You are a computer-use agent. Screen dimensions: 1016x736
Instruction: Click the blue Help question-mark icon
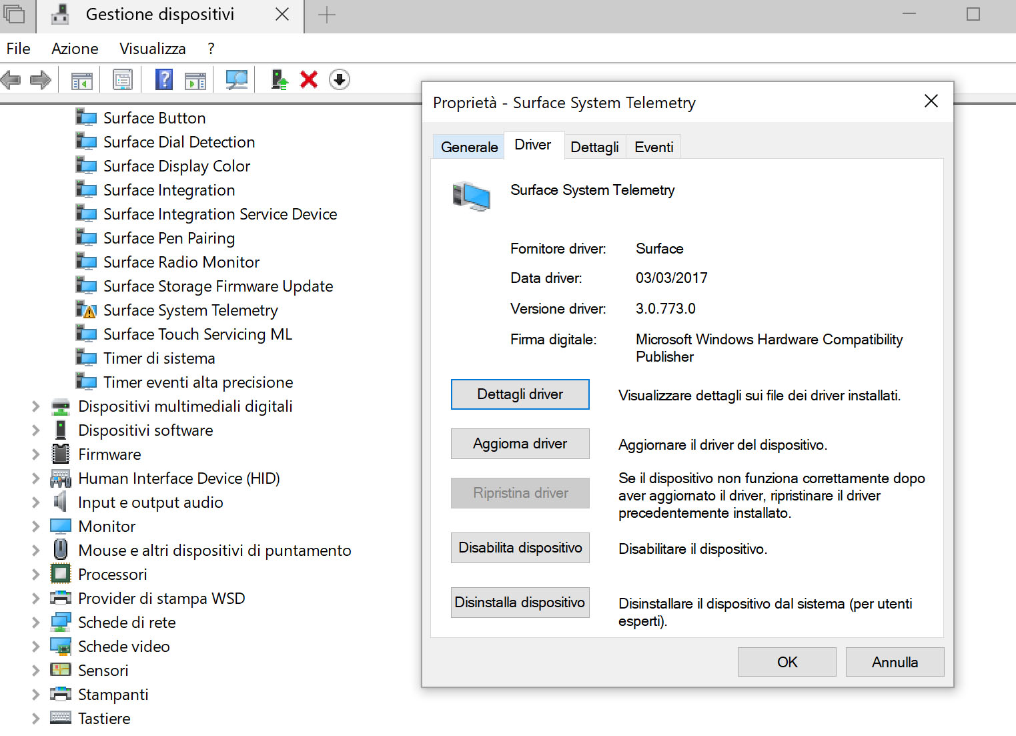pyautogui.click(x=163, y=79)
